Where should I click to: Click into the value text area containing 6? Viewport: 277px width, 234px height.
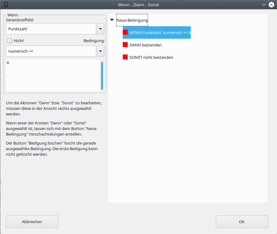pos(51,76)
